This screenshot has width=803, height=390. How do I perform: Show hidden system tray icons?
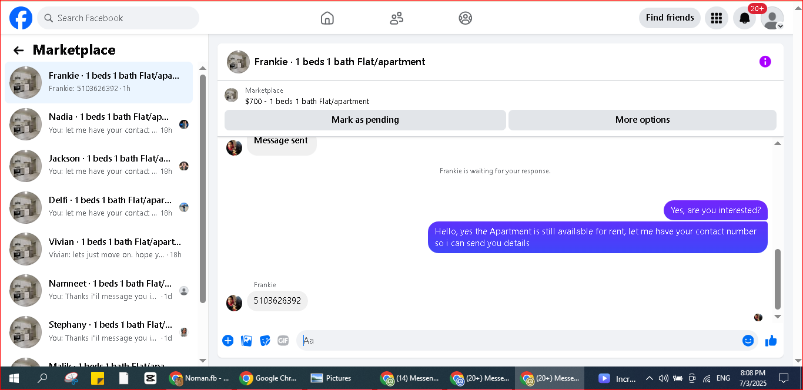pos(650,378)
